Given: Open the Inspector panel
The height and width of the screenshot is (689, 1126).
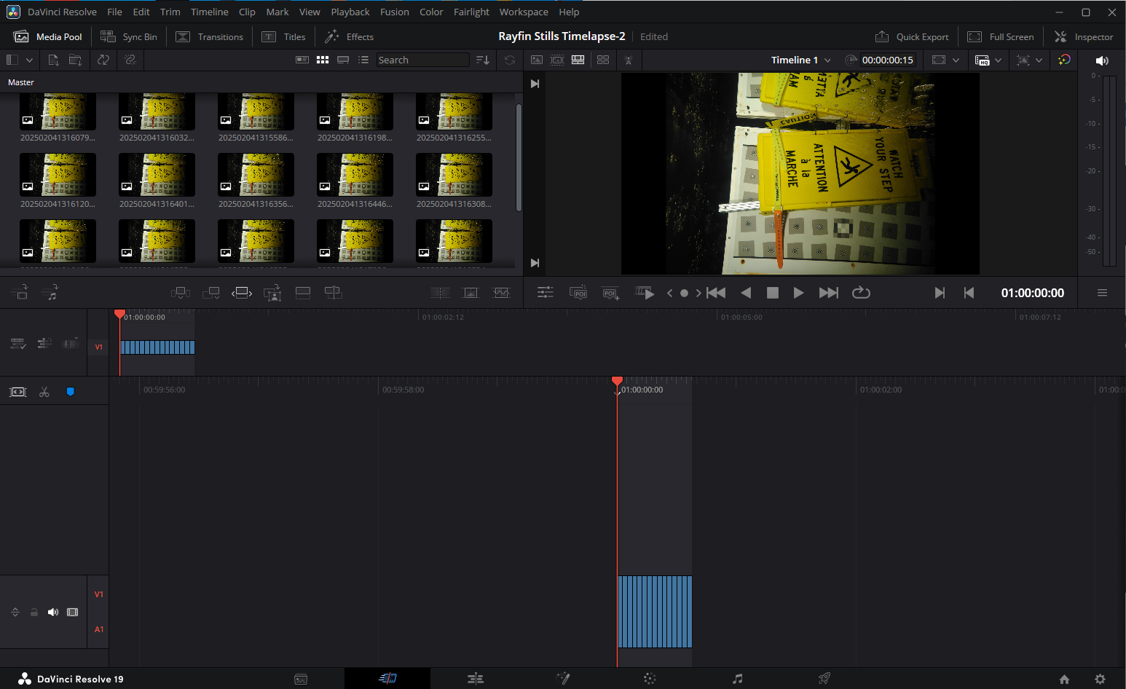Looking at the screenshot, I should tap(1084, 36).
